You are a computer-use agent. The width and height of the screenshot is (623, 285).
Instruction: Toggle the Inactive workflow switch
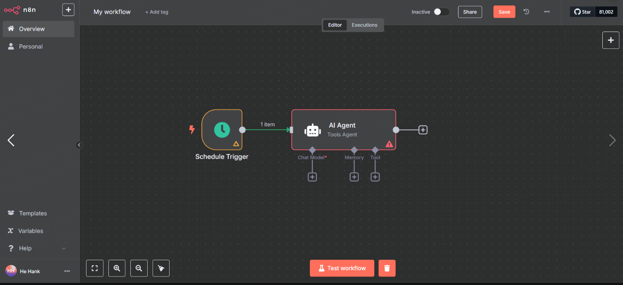tap(441, 12)
